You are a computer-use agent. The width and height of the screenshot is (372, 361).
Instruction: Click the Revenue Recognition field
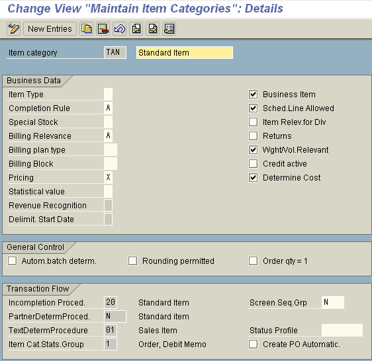click(x=108, y=205)
